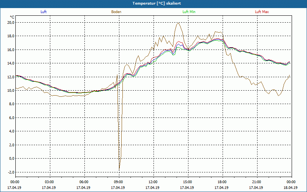Screen dimensions: 307x192
Task: Click the 18,0 y-axis label
Action: (11, 36)
